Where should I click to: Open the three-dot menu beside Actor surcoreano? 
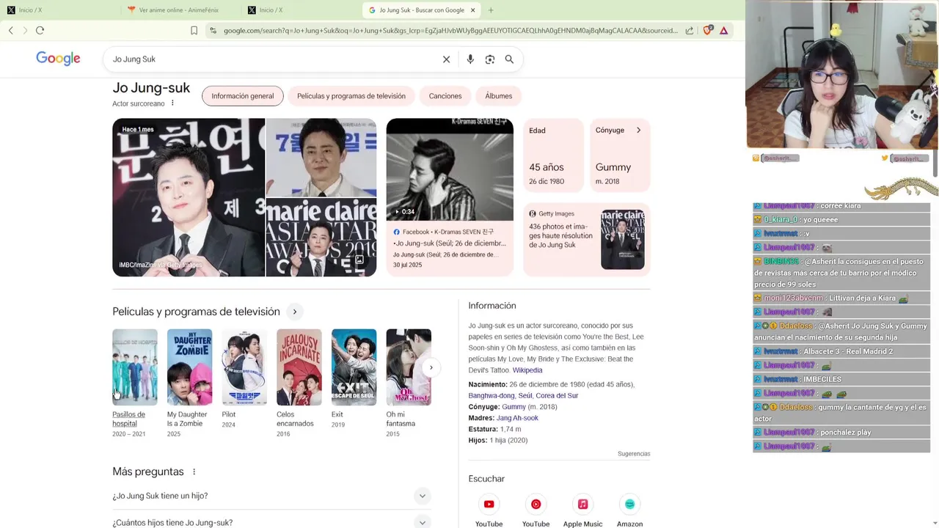click(x=172, y=103)
